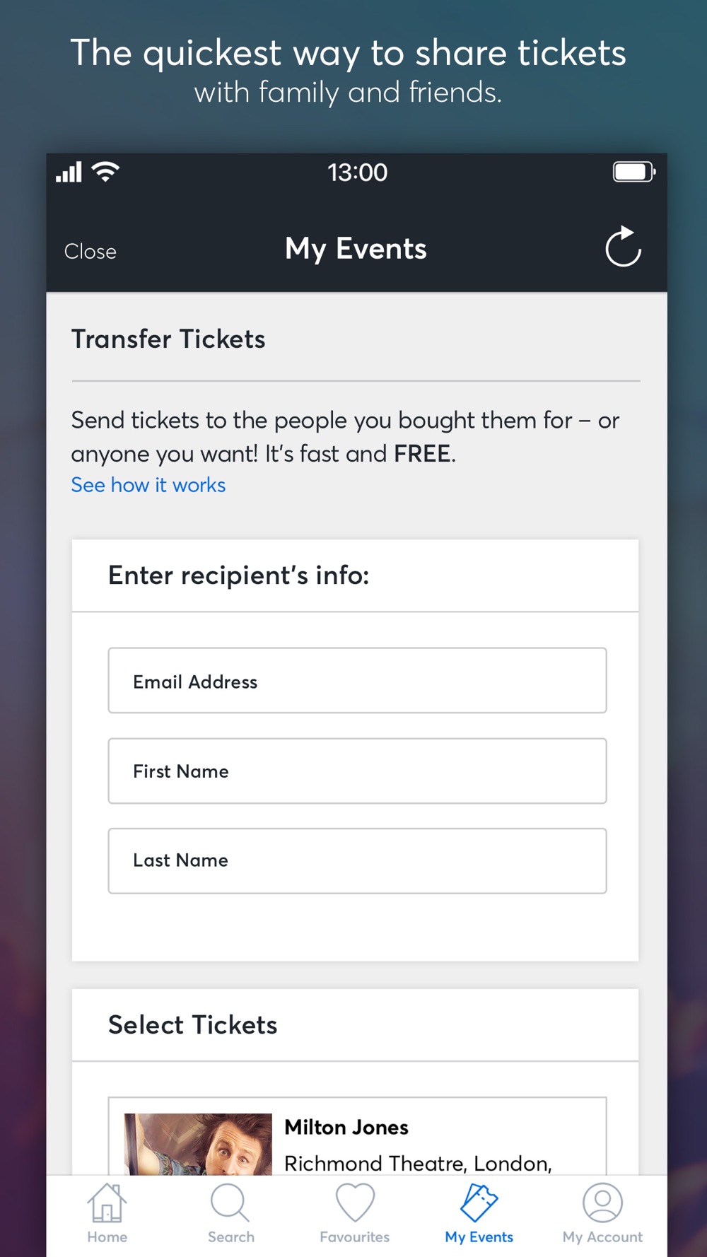Screen dimensions: 707x1257
Task: Tap the battery status icon
Action: pos(634,172)
